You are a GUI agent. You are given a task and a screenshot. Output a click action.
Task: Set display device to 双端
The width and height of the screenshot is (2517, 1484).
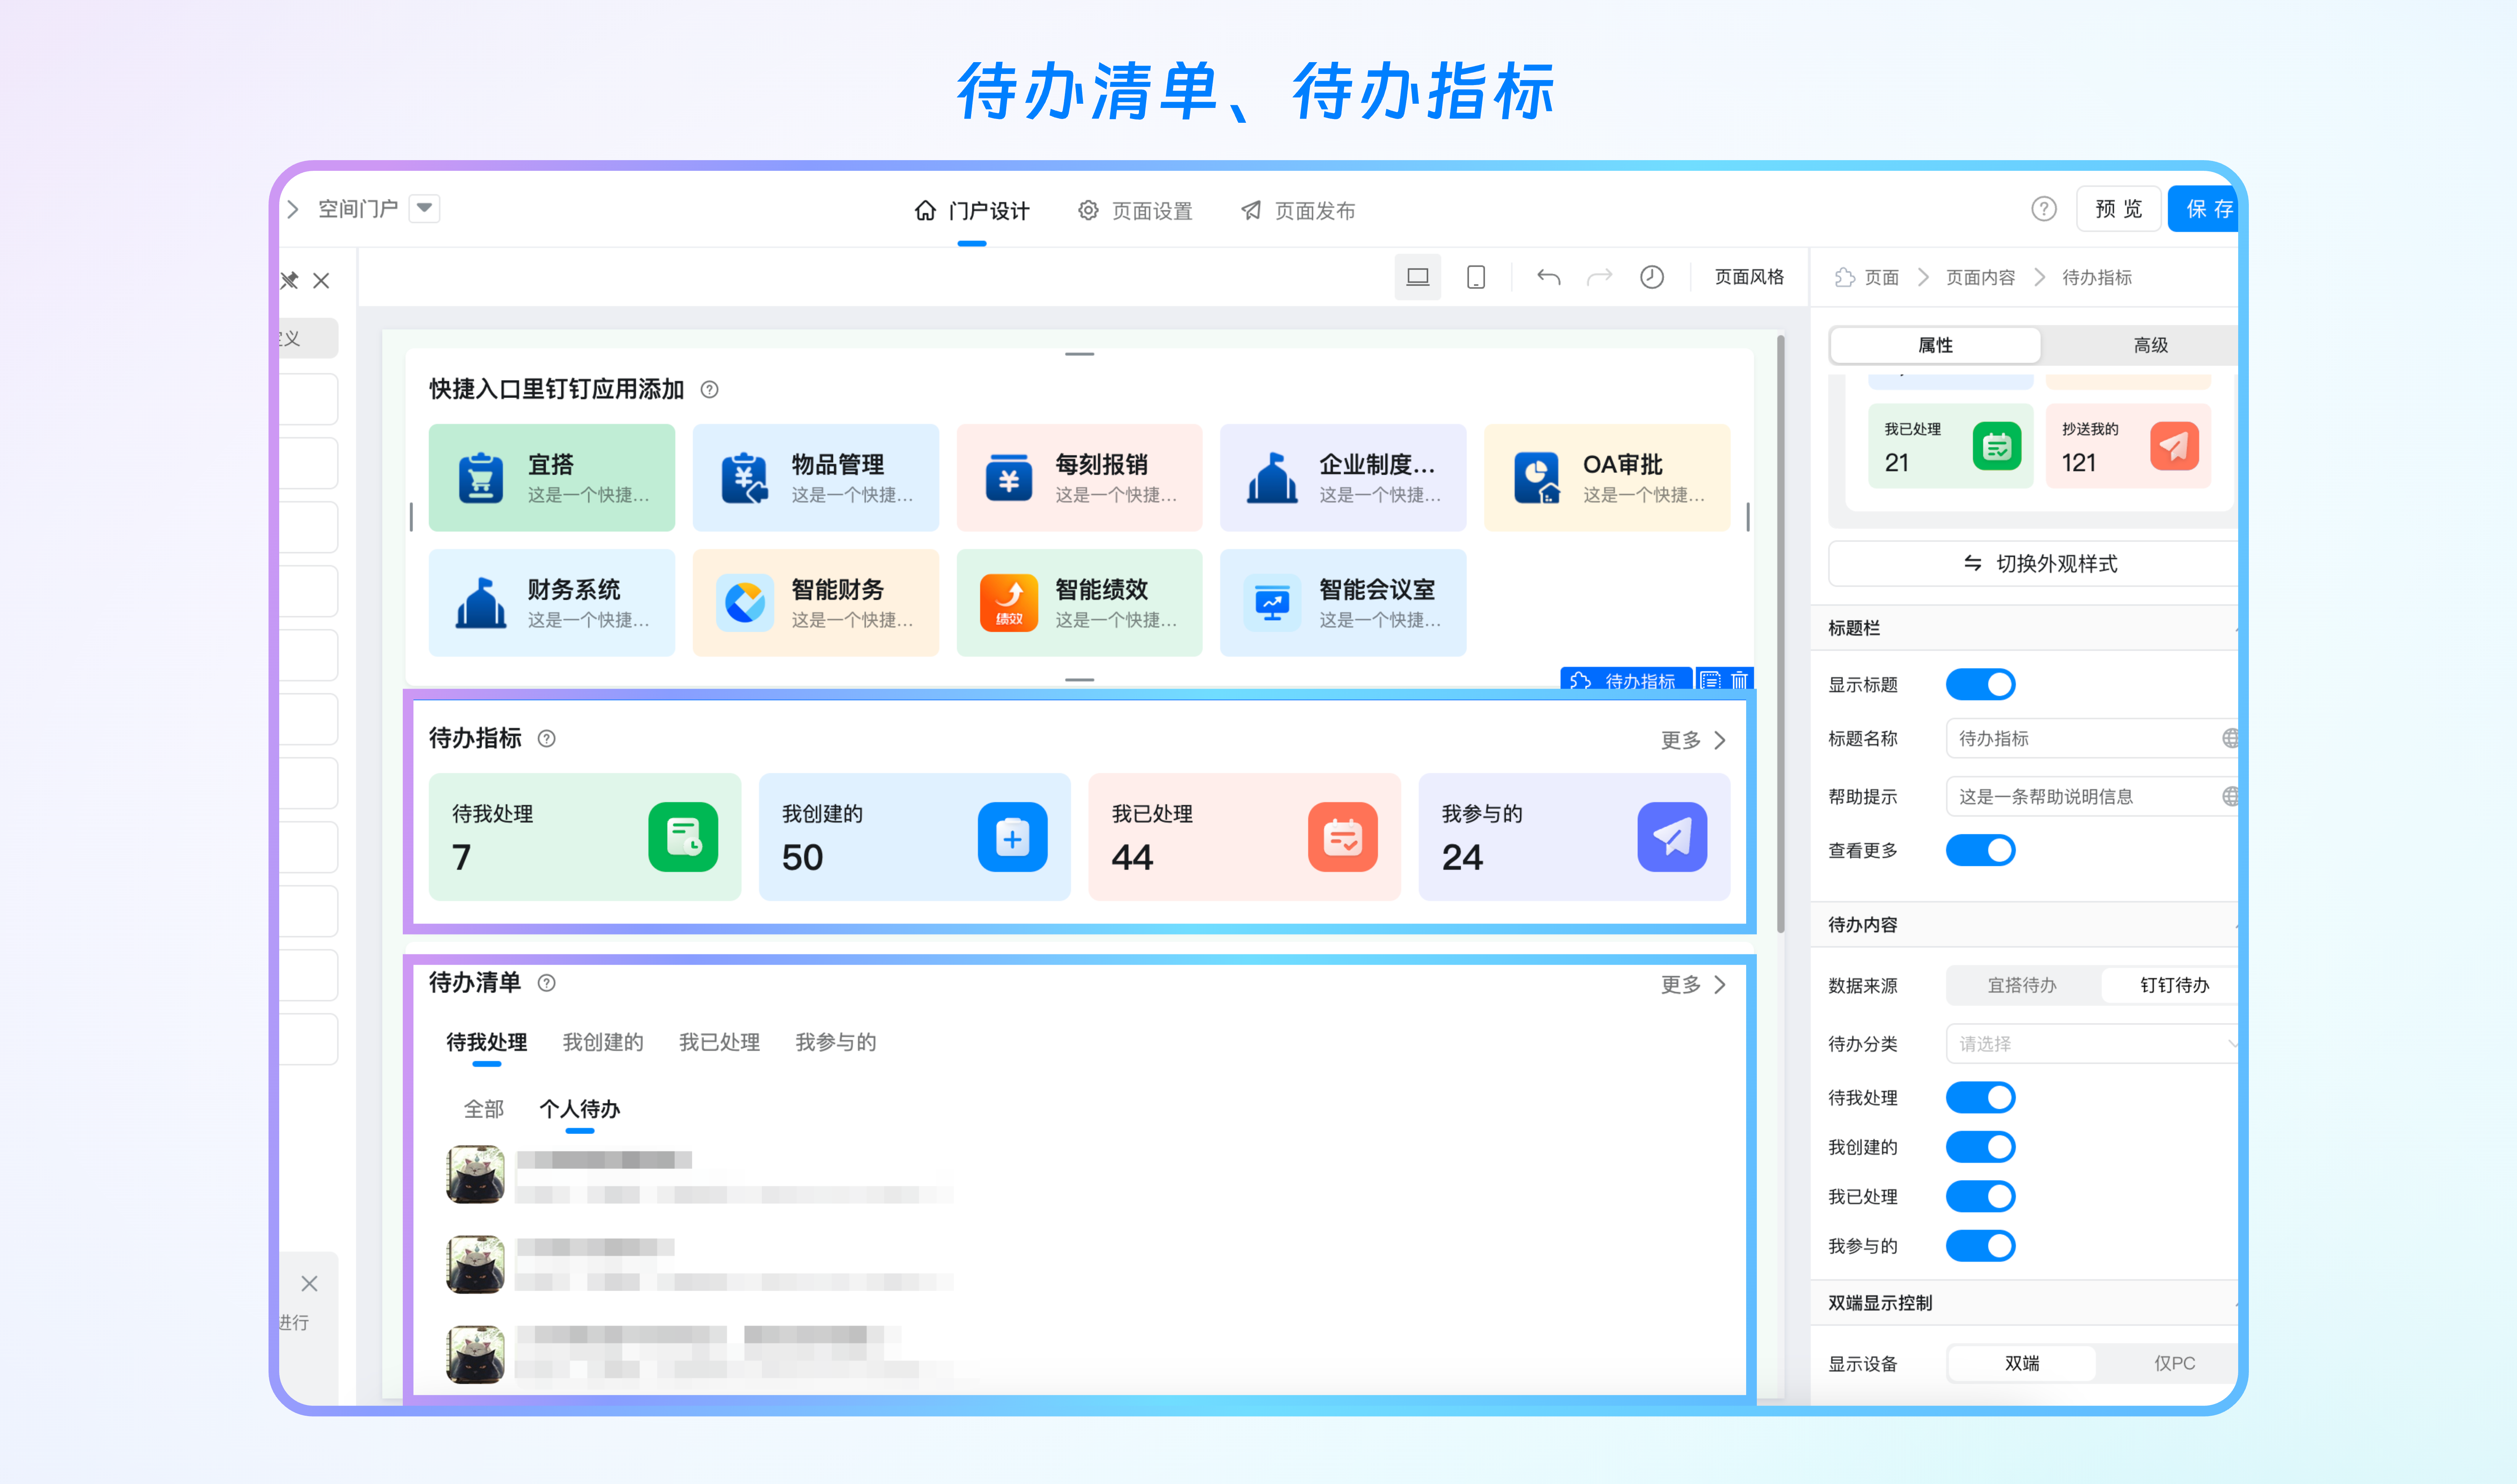[x=2022, y=1364]
